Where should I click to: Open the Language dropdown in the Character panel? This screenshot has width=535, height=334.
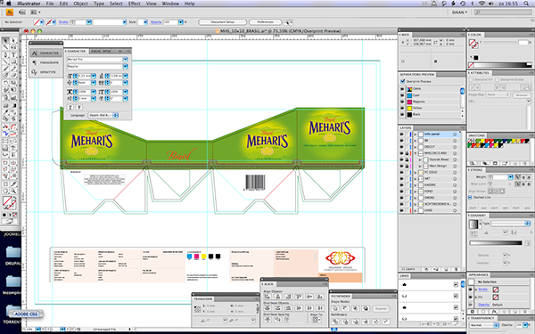(103, 115)
